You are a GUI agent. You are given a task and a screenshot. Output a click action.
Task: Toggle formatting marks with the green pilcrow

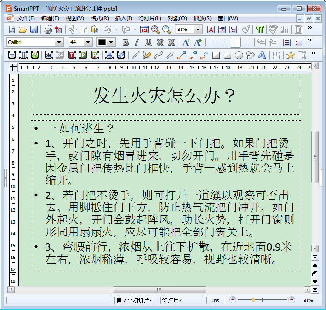[260, 29]
